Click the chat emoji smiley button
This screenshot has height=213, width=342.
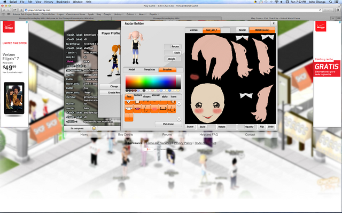tap(94, 128)
